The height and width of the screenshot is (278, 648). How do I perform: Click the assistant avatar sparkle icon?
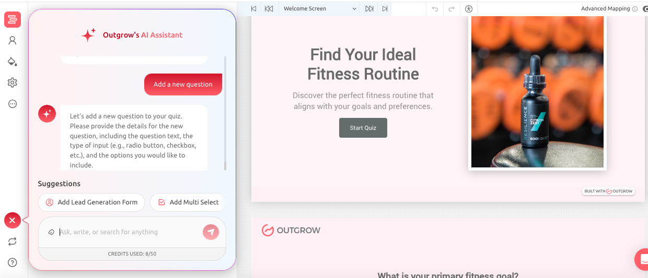point(47,113)
